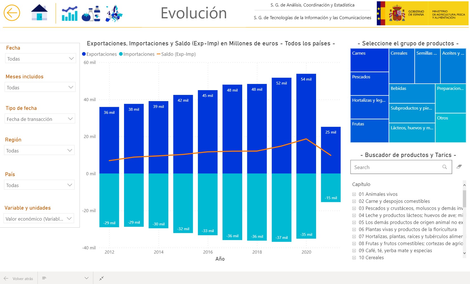Clear search with the eraser icon
Image resolution: width=470 pixels, height=284 pixels.
click(459, 167)
